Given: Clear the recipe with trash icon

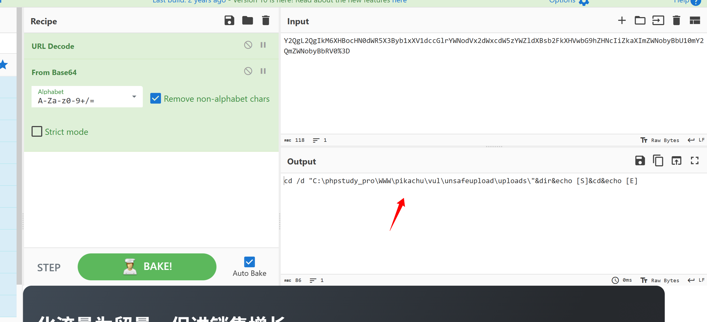Looking at the screenshot, I should coord(266,21).
